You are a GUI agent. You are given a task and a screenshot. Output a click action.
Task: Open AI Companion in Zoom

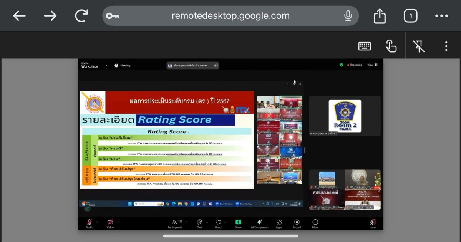[259, 222]
